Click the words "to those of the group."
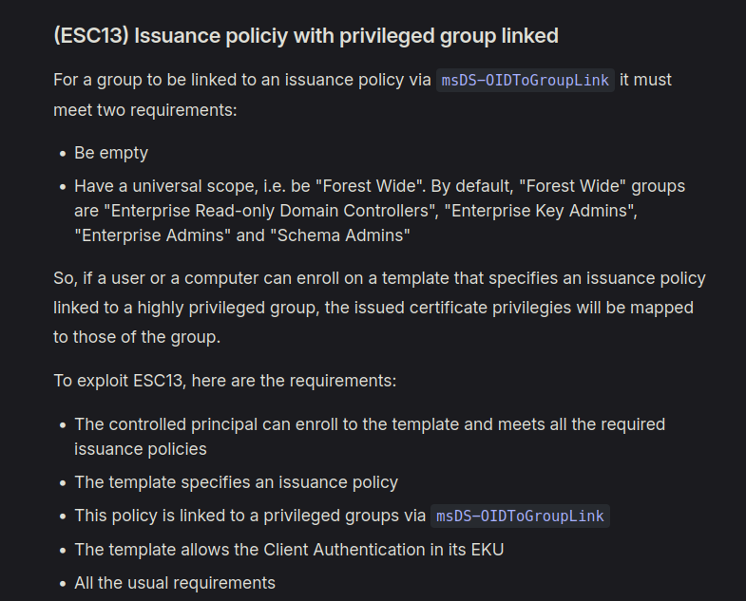Image resolution: width=746 pixels, height=601 pixels. click(137, 337)
